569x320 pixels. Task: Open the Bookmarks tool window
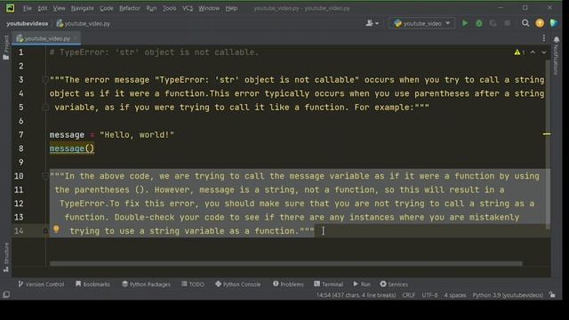pyautogui.click(x=92, y=284)
